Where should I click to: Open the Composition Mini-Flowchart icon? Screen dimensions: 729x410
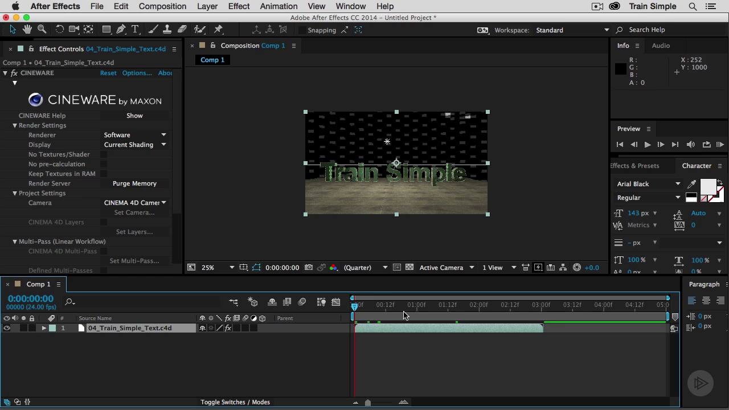tap(234, 302)
